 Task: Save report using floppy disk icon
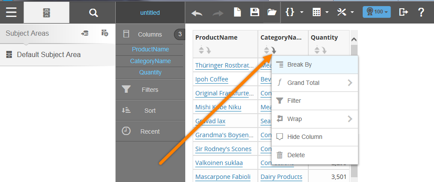click(x=254, y=12)
